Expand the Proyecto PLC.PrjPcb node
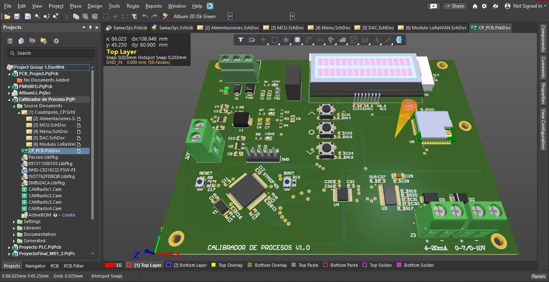Image resolution: width=549 pixels, height=282 pixels. tap(10, 247)
